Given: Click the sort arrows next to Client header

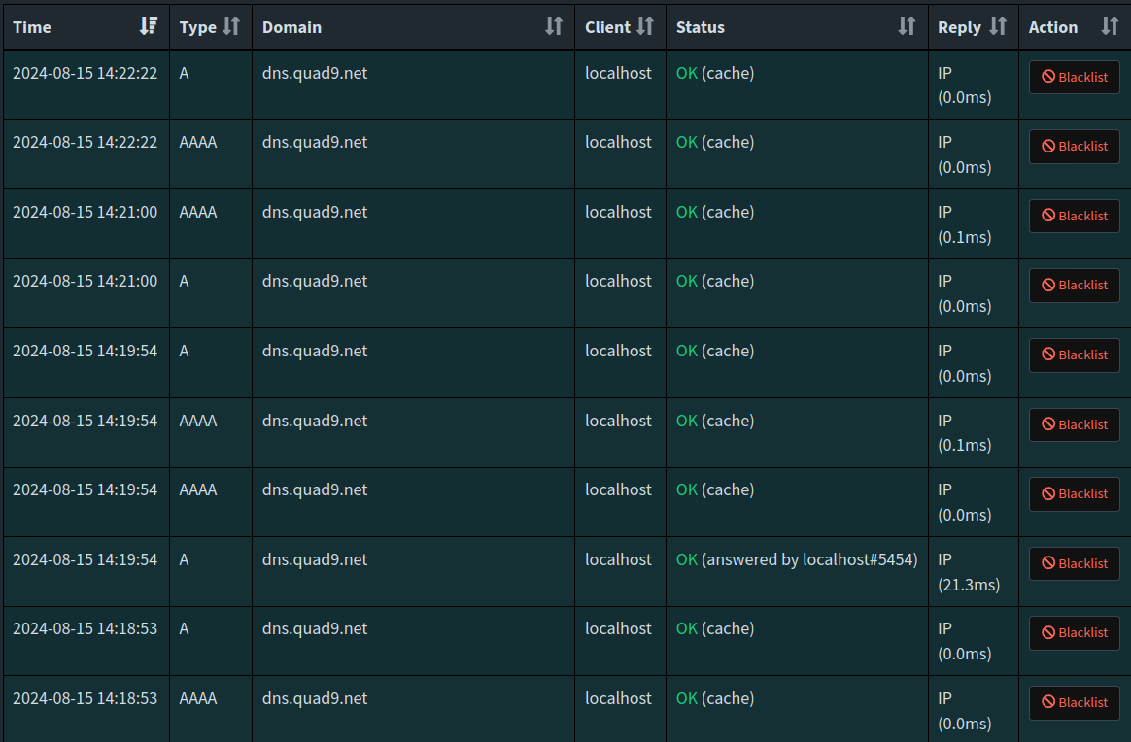Looking at the screenshot, I should click(x=645, y=26).
